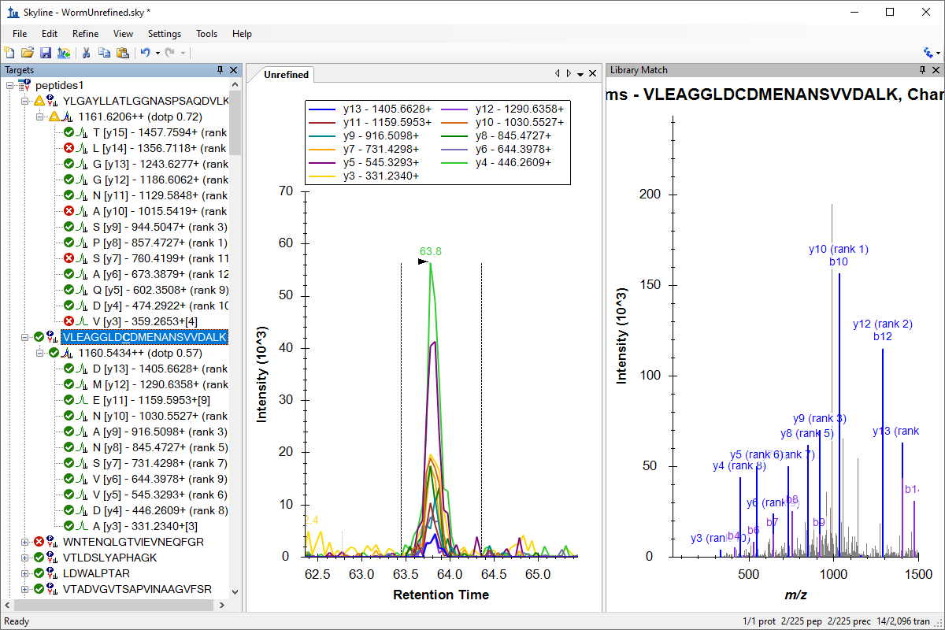Select the Unrefined chromatogram tab

click(287, 75)
